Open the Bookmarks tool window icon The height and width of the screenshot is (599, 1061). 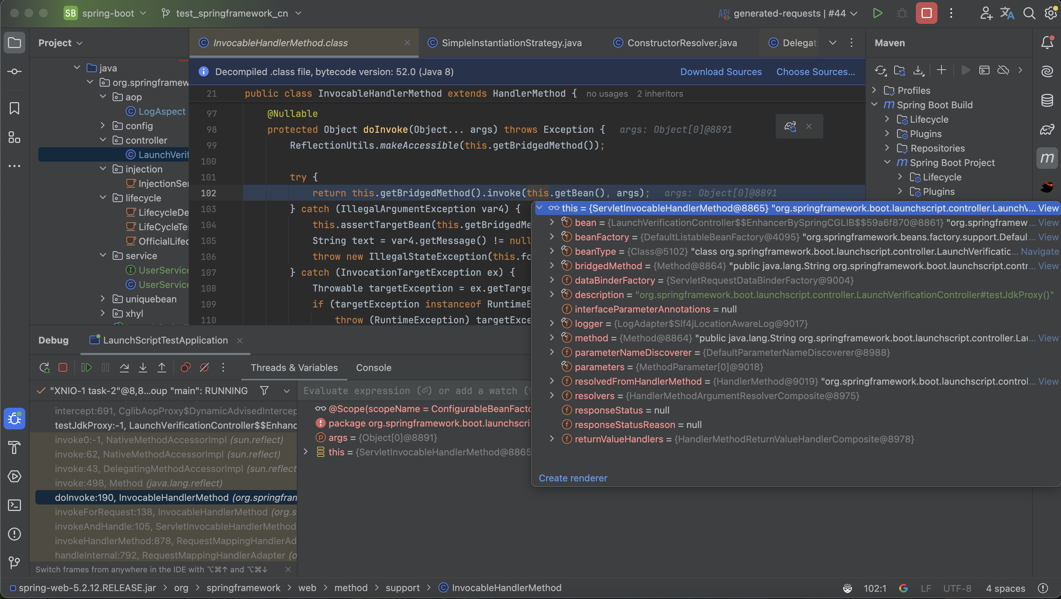(x=14, y=108)
